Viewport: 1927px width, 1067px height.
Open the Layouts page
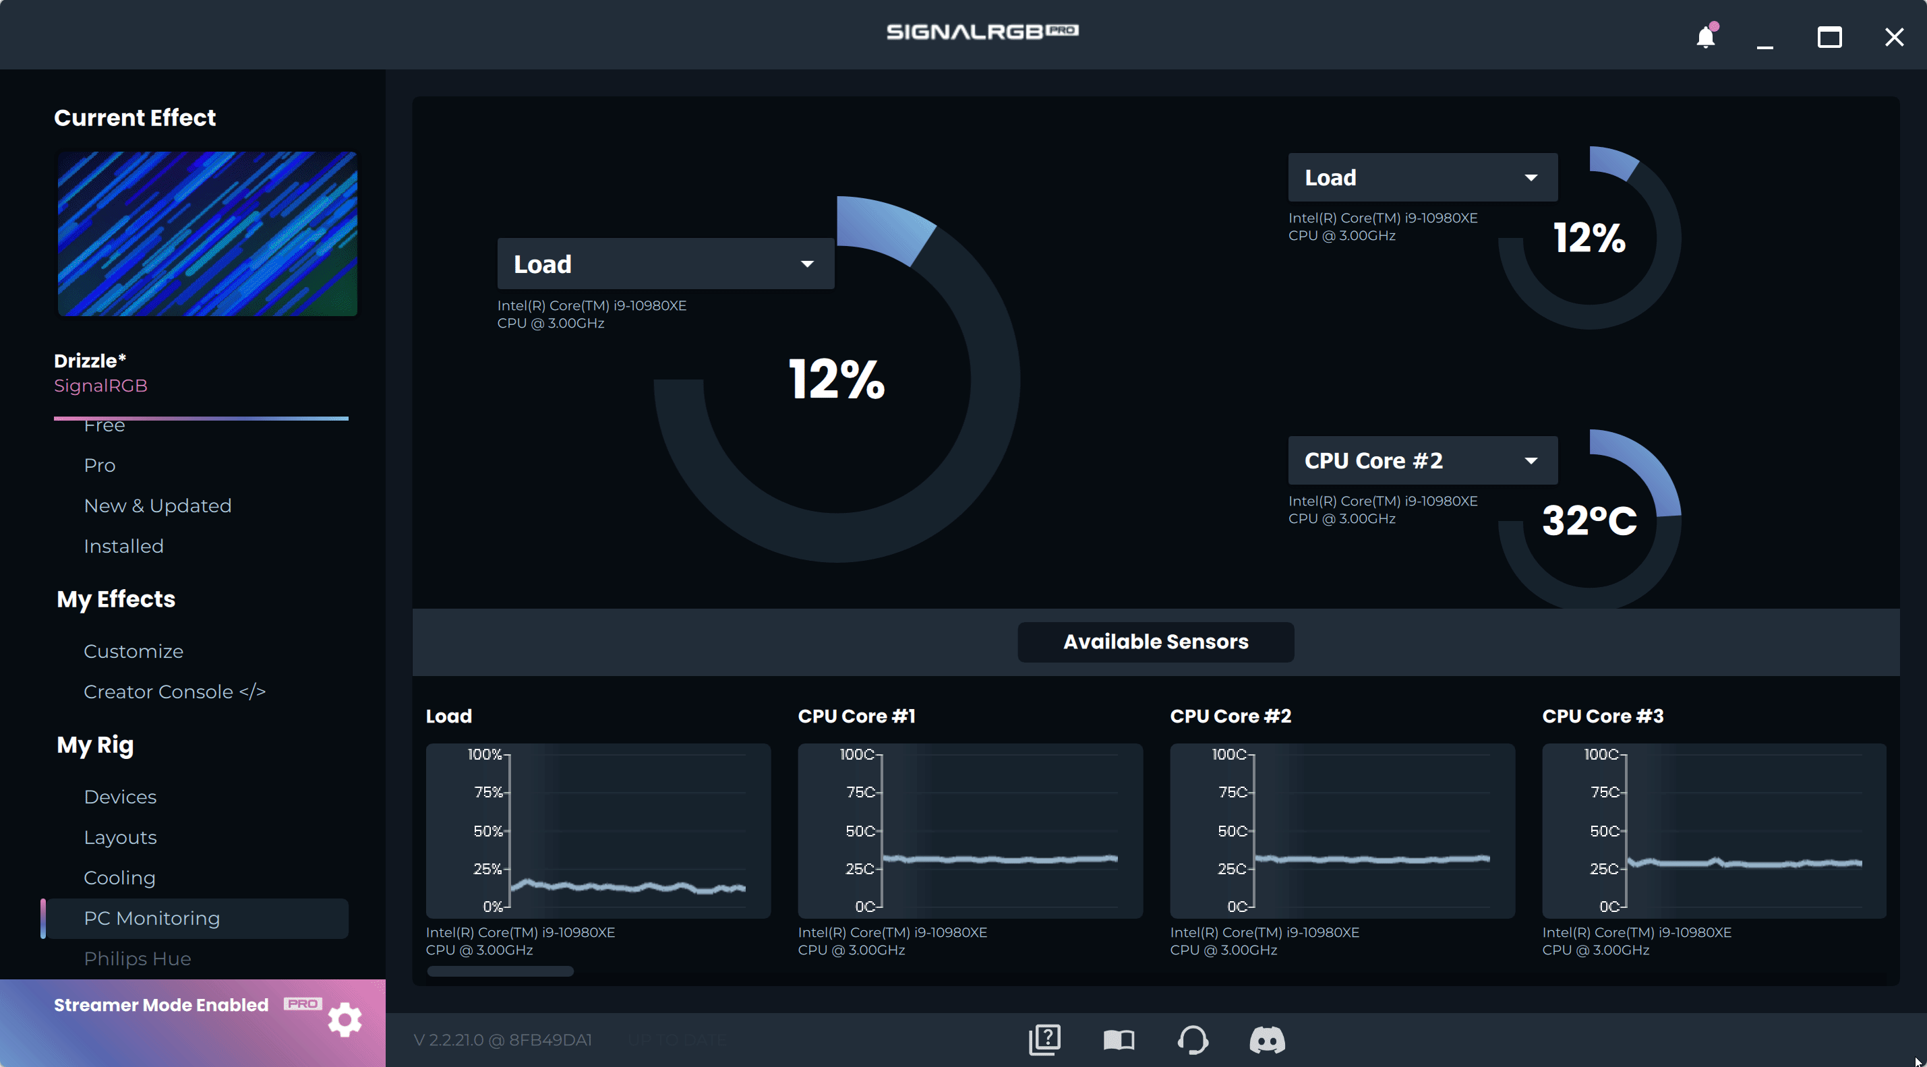tap(120, 837)
